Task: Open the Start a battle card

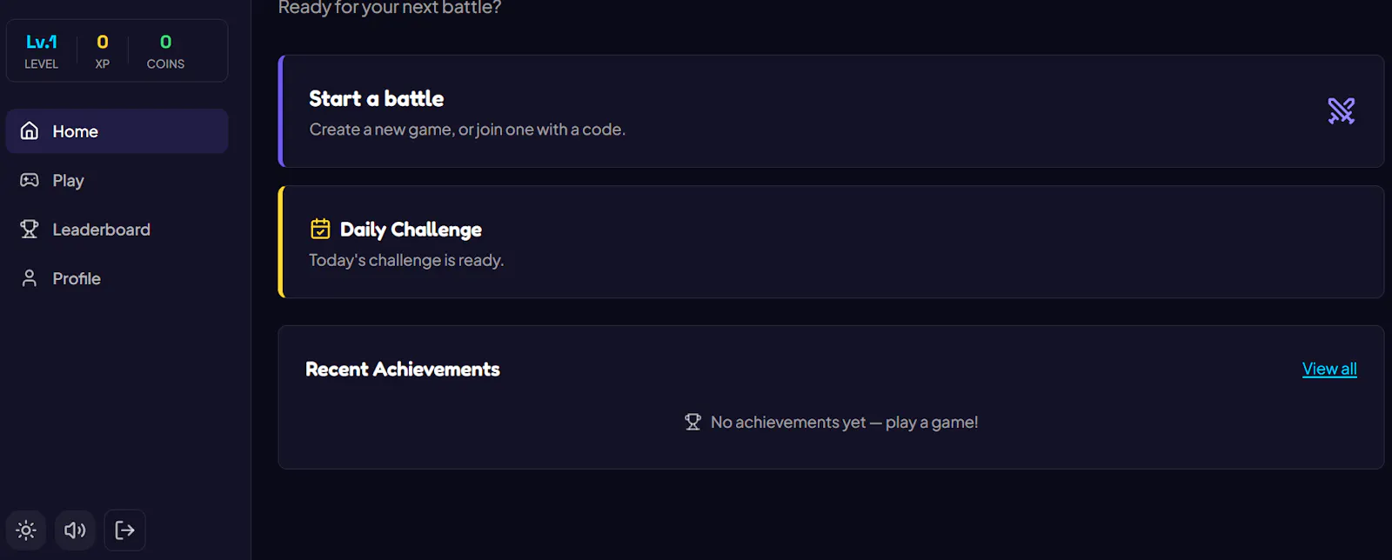Action: (831, 111)
